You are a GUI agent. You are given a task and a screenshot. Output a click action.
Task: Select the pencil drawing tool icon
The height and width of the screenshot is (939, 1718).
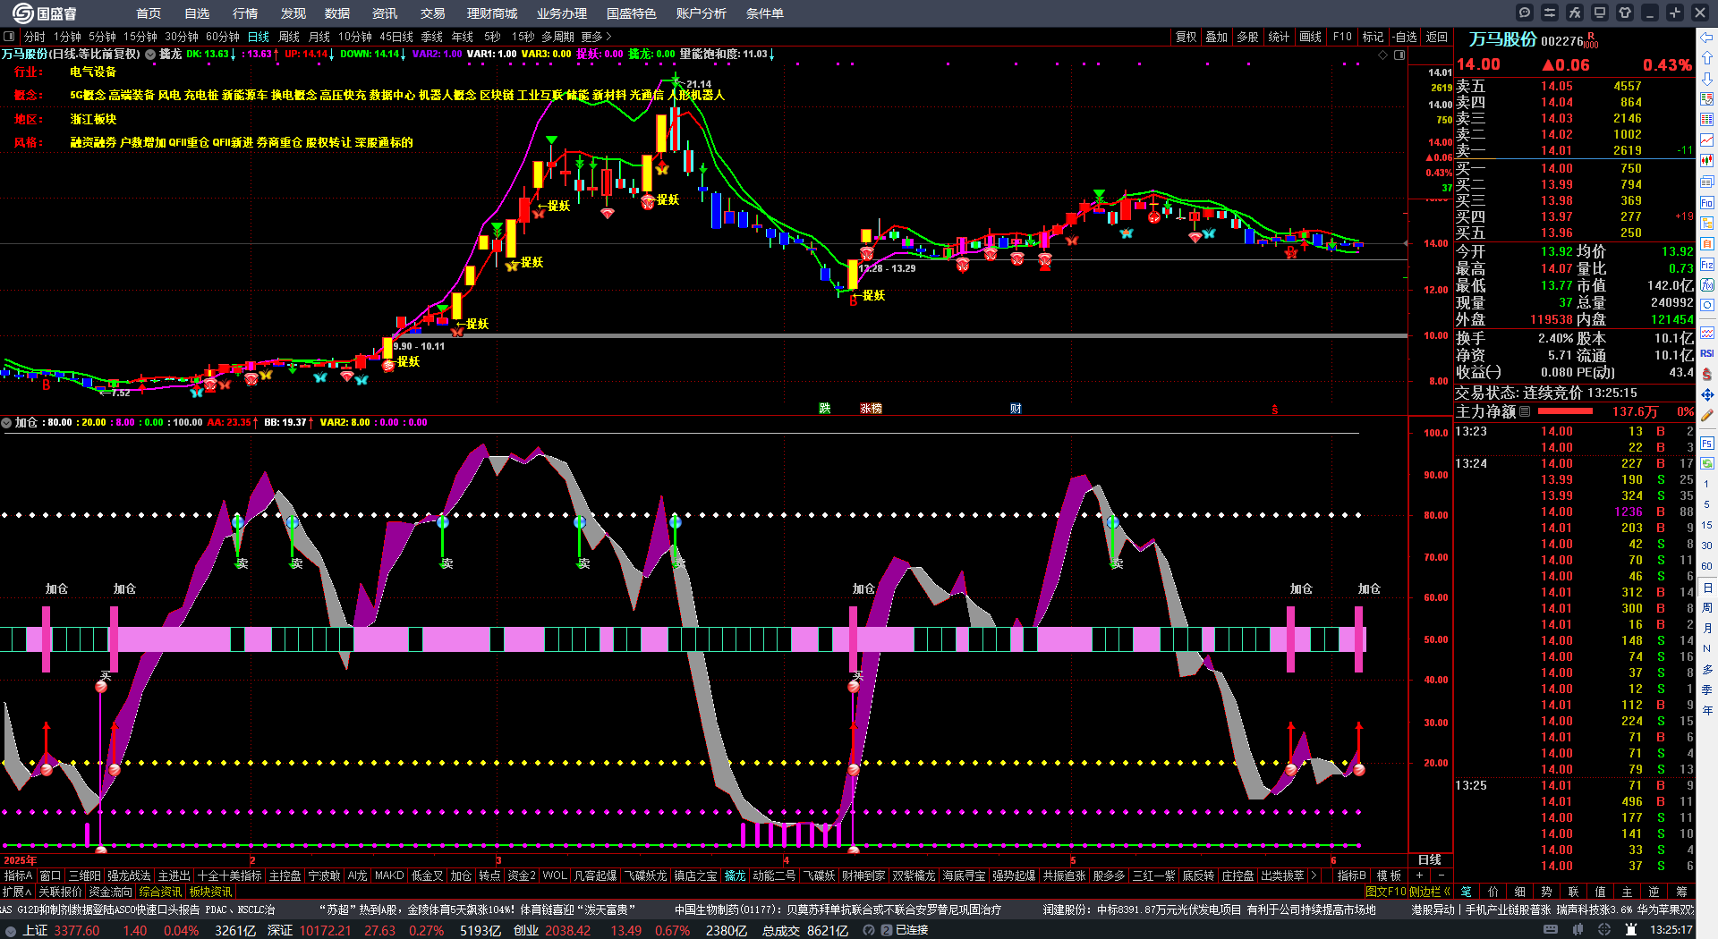coord(1707,415)
